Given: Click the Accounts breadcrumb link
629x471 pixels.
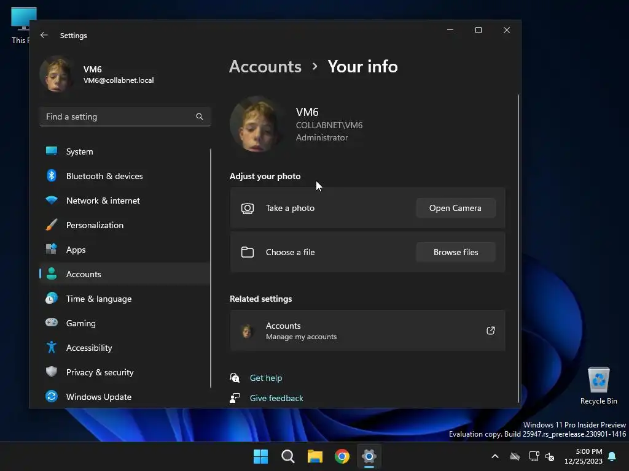Looking at the screenshot, I should pyautogui.click(x=265, y=66).
